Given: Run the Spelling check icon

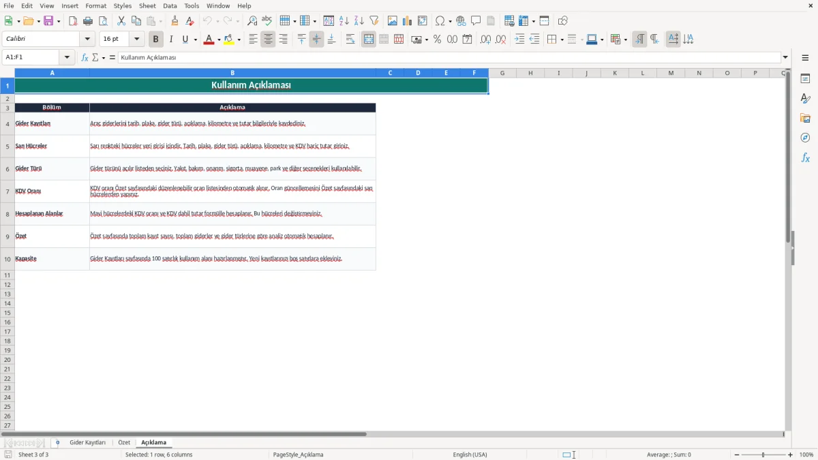Looking at the screenshot, I should click(x=267, y=21).
